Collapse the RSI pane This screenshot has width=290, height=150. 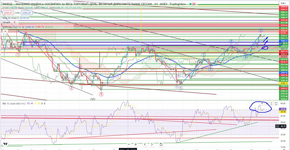[x=271, y=104]
